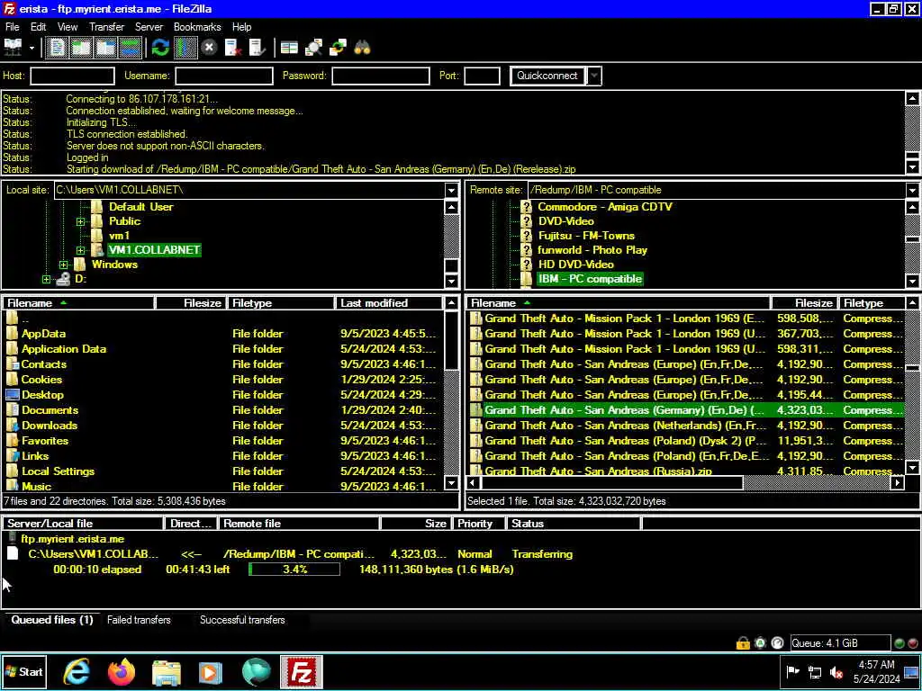The height and width of the screenshot is (691, 922).
Task: Click the Password input field
Action: pyautogui.click(x=381, y=76)
